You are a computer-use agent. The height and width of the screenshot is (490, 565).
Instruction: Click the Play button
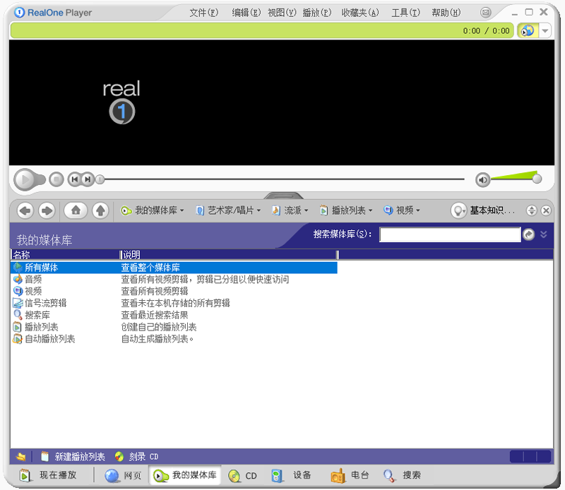pyautogui.click(x=25, y=179)
